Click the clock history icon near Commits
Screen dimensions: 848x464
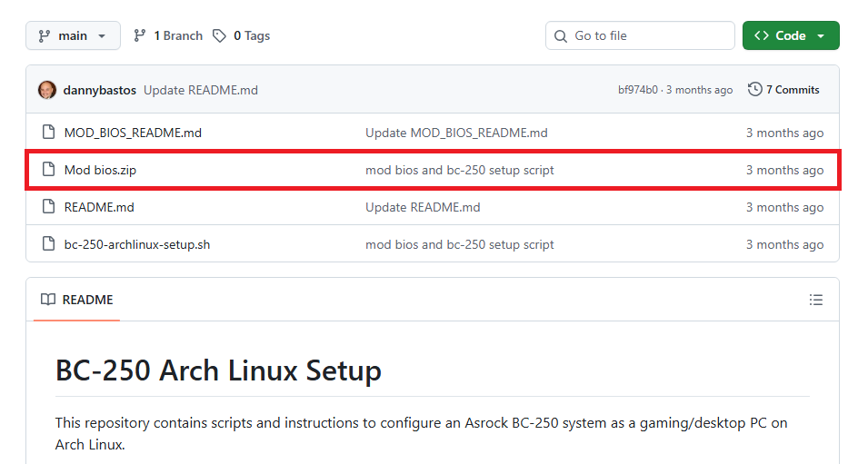[x=754, y=90]
